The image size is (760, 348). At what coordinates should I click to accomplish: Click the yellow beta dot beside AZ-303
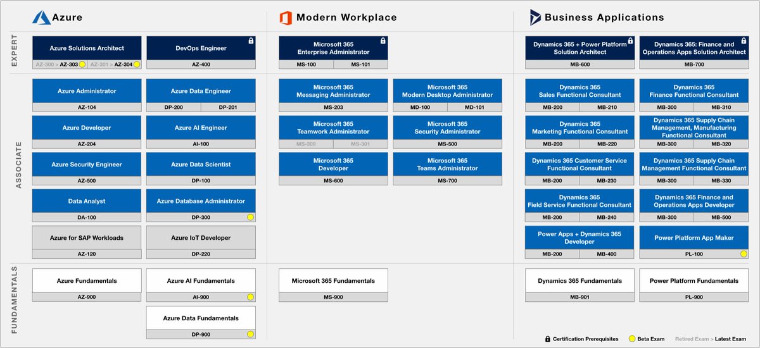click(x=82, y=65)
